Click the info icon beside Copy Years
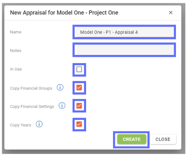This screenshot has height=157, width=189. [x=39, y=124]
